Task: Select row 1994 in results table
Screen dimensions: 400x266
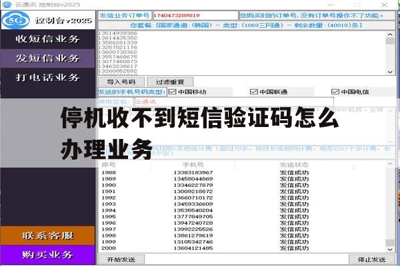Action: (x=243, y=210)
